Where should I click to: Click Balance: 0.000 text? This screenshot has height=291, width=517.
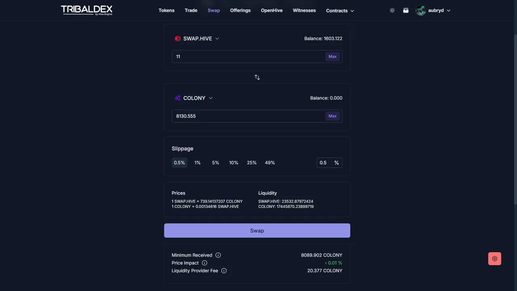click(x=326, y=98)
